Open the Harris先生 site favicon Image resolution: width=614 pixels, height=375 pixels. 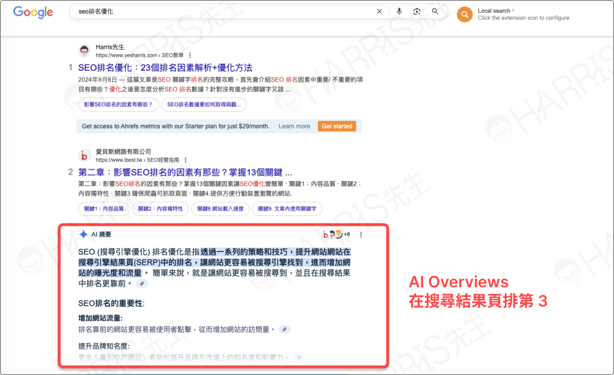pyautogui.click(x=84, y=51)
